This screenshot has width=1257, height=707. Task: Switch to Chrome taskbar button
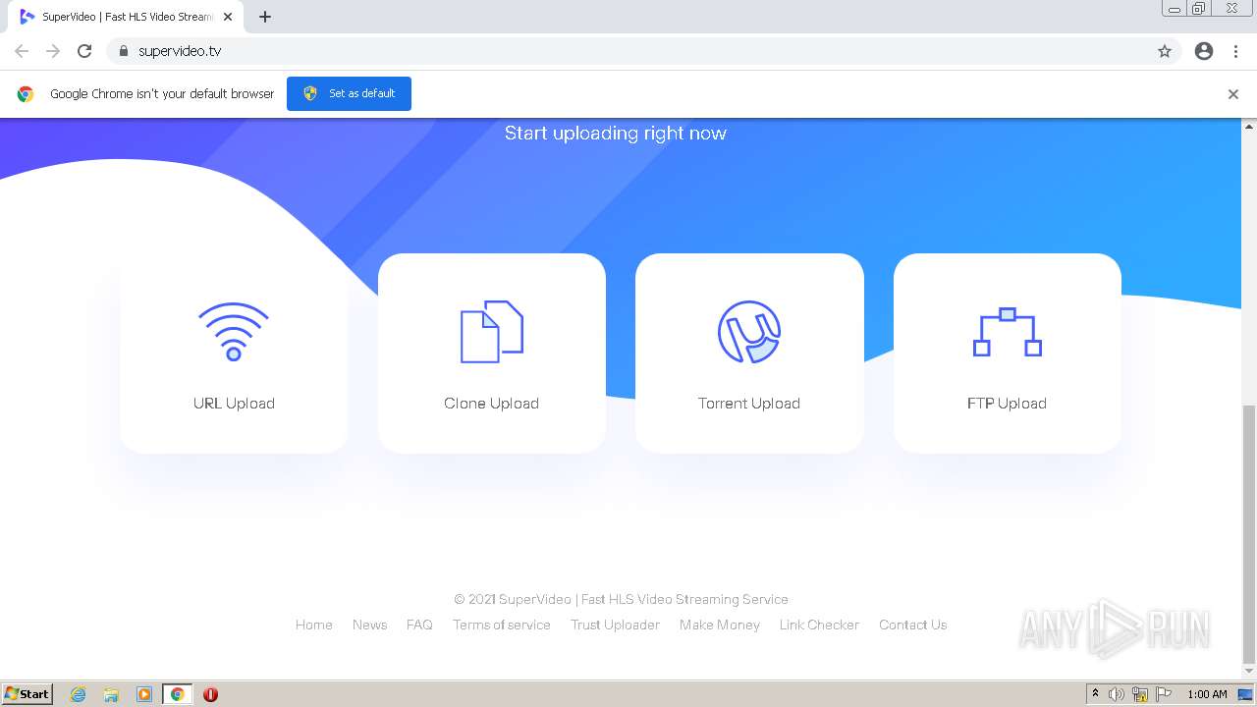pos(177,694)
